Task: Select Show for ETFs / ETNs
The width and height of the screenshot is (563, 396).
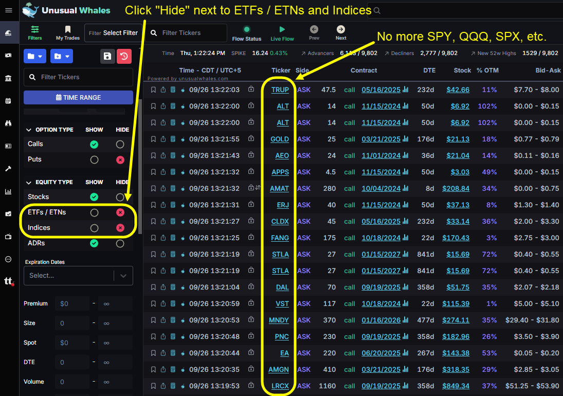Action: [94, 212]
